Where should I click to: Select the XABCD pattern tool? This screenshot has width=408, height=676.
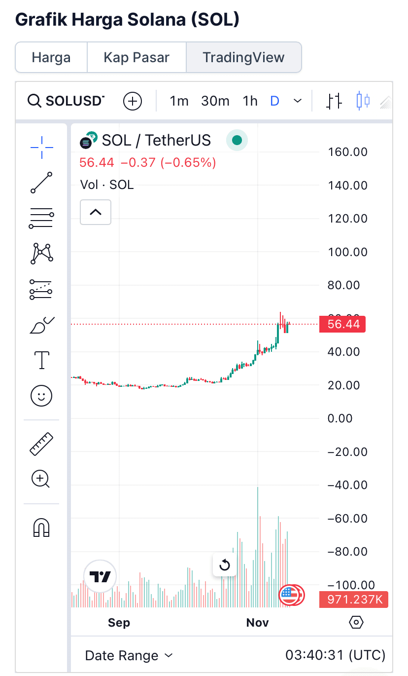[x=42, y=254]
